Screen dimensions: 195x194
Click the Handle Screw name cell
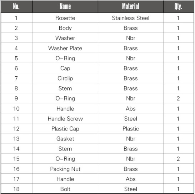pos(65,118)
